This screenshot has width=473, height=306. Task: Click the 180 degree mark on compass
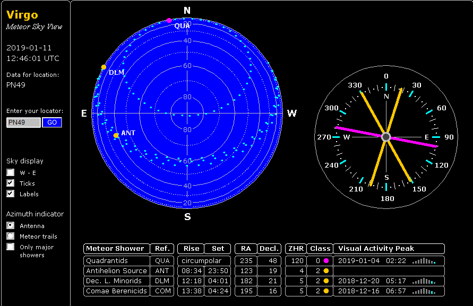coord(388,199)
